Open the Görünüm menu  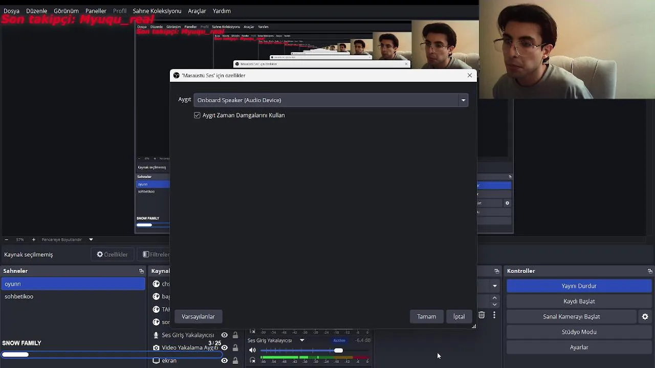coord(66,11)
